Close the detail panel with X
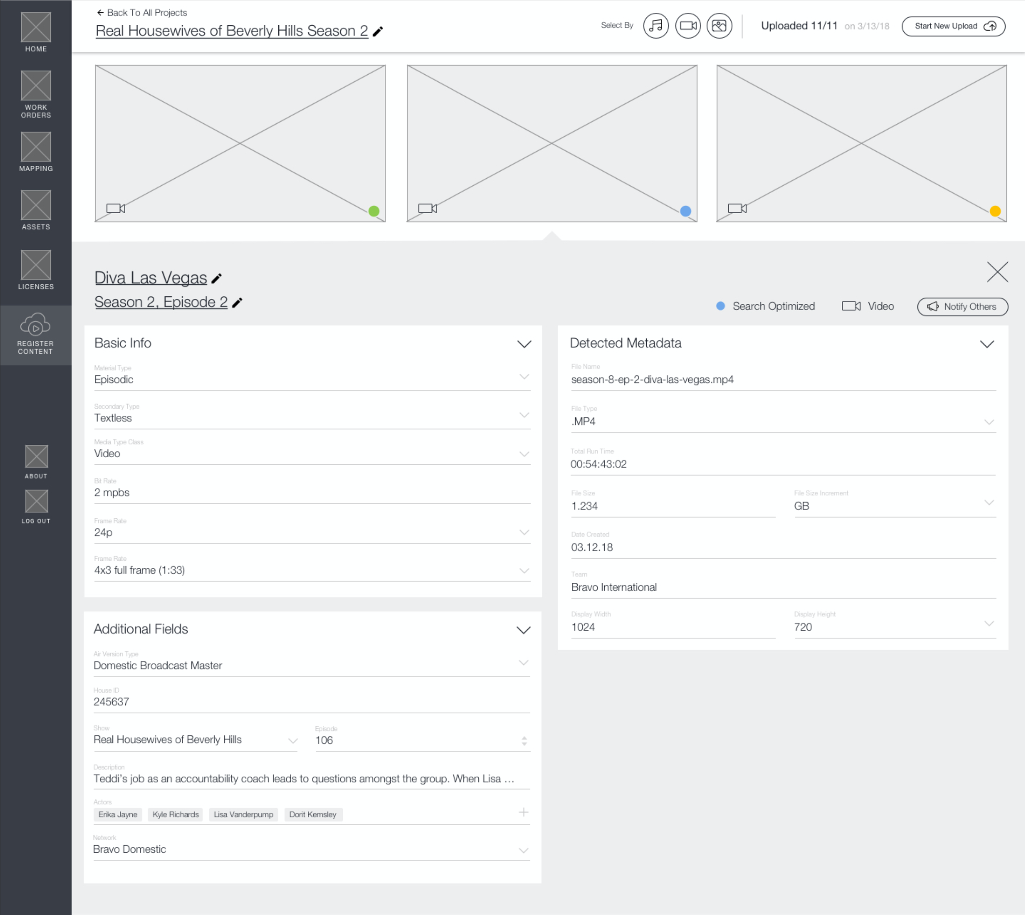The image size is (1025, 915). click(x=997, y=272)
